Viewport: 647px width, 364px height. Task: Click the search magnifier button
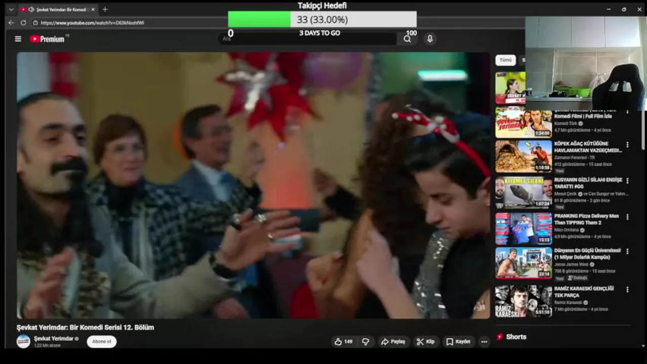click(x=407, y=39)
